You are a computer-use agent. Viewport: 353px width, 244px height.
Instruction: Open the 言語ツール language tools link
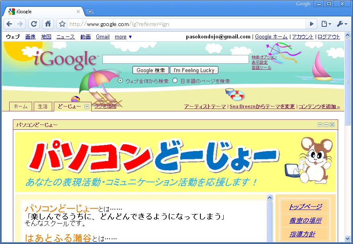point(261,68)
